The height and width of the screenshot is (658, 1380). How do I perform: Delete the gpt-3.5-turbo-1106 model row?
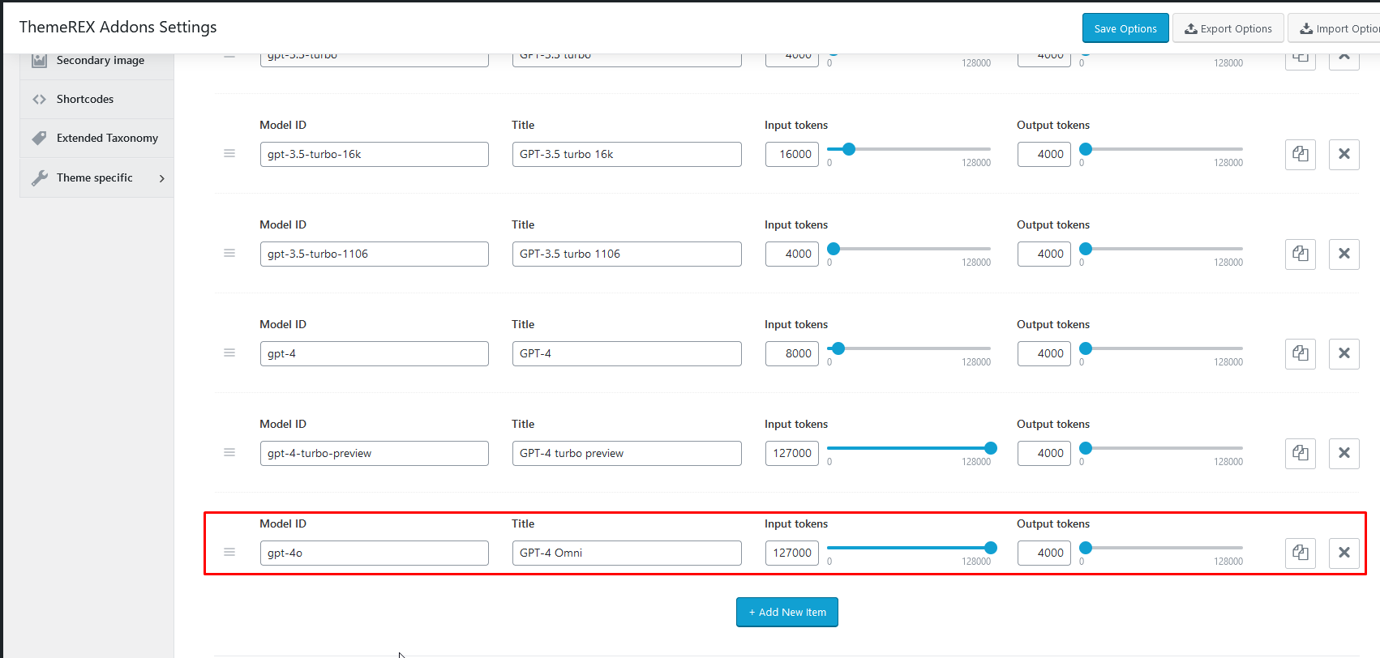click(1344, 254)
